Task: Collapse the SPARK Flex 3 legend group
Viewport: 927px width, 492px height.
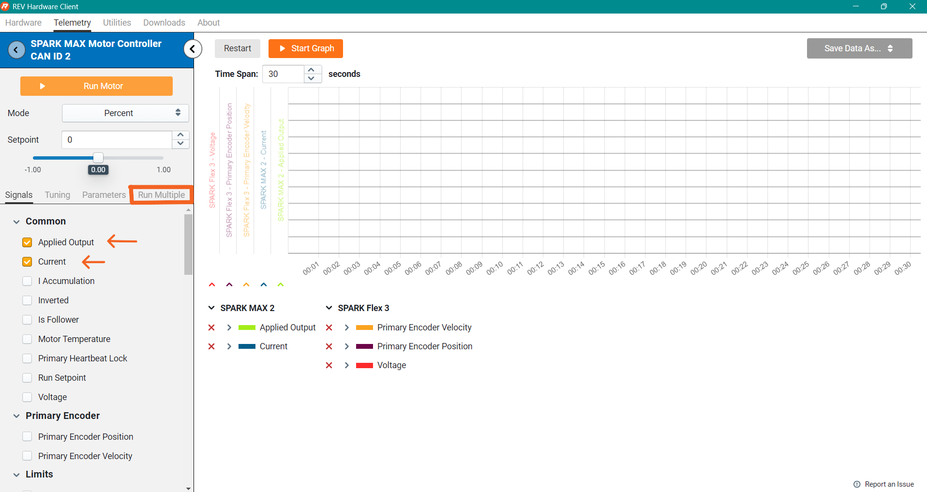Action: click(329, 308)
